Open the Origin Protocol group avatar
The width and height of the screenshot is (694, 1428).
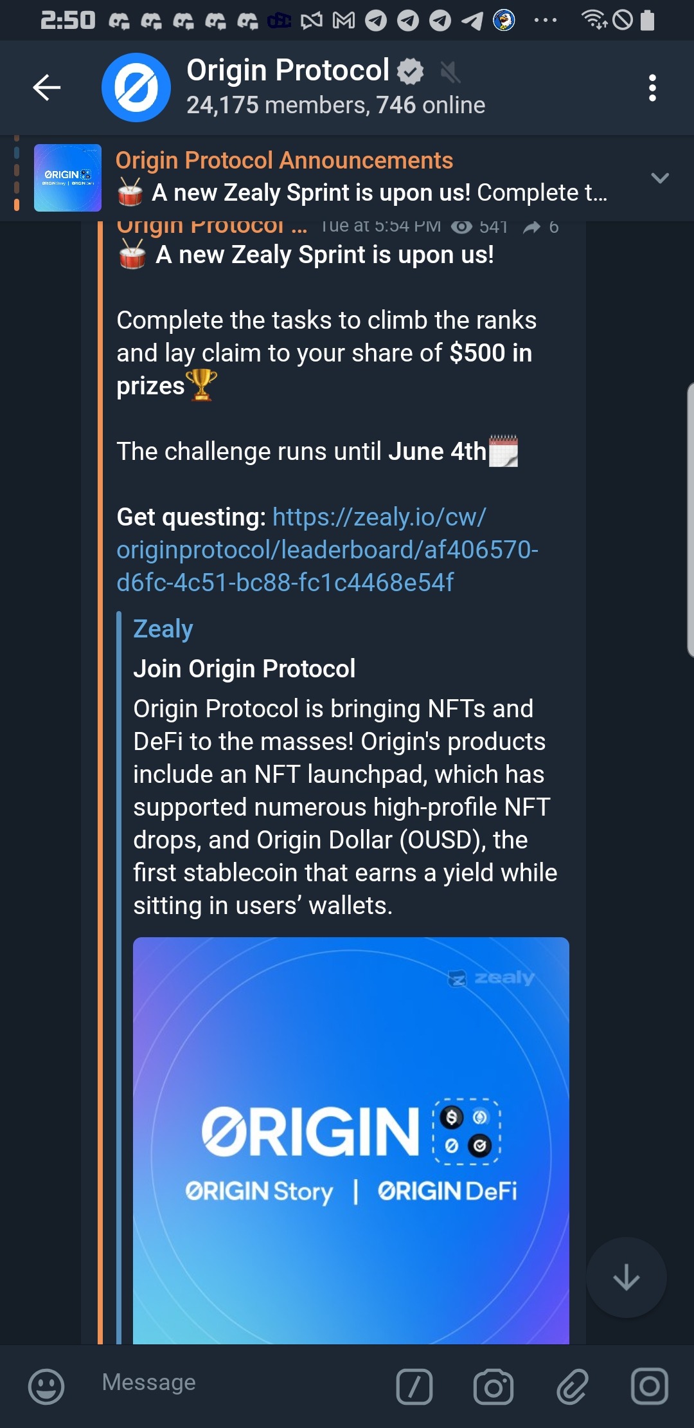click(136, 87)
